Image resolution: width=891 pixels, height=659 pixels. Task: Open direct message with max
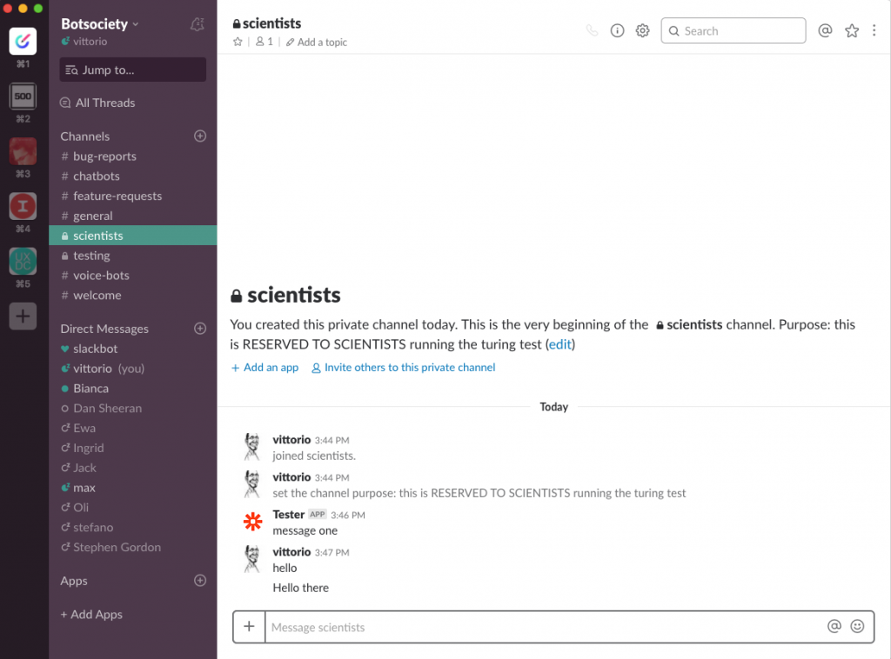[x=133, y=488]
